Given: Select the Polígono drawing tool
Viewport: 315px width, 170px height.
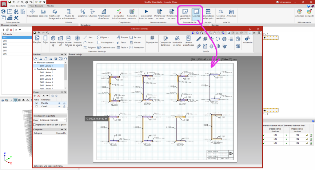Looking at the screenshot, I should (90, 47).
